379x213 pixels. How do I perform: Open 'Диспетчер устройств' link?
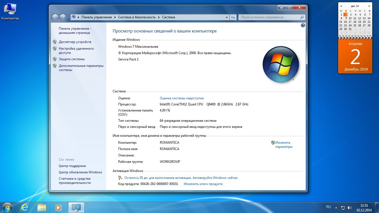pos(75,42)
